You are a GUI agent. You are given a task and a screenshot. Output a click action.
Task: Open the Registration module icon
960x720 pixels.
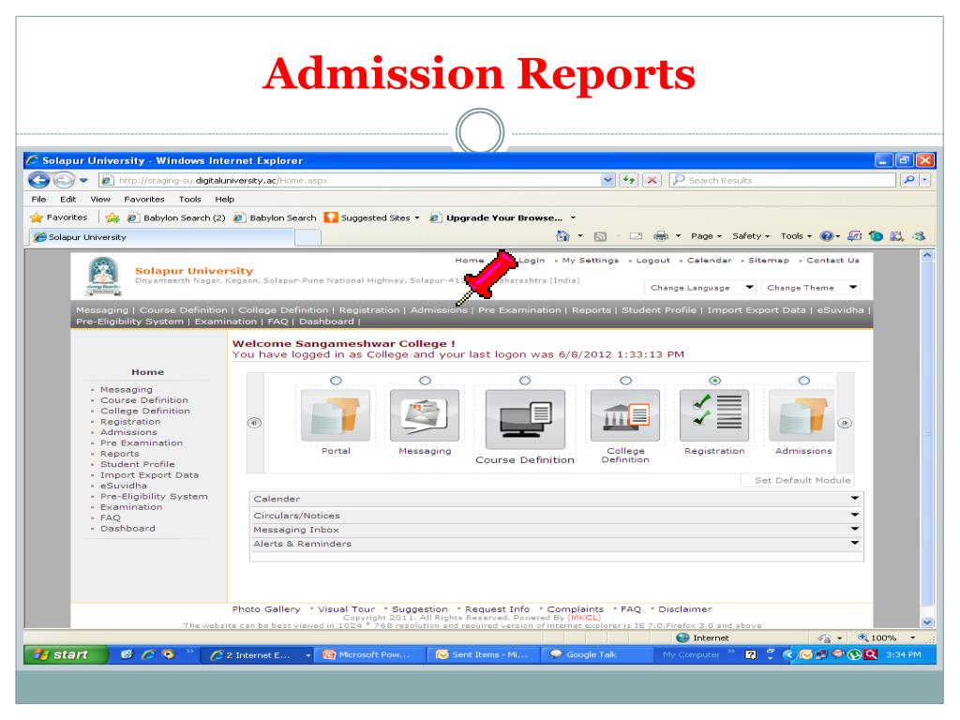click(714, 415)
